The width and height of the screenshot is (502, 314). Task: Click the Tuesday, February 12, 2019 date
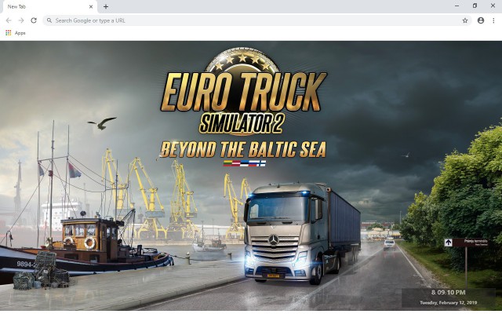tap(448, 302)
